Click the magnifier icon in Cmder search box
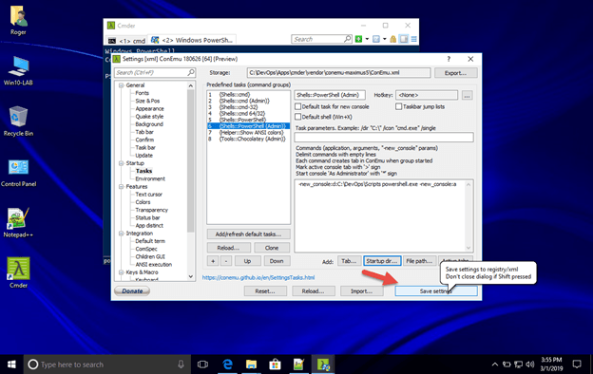The width and height of the screenshot is (593, 374). (x=348, y=39)
